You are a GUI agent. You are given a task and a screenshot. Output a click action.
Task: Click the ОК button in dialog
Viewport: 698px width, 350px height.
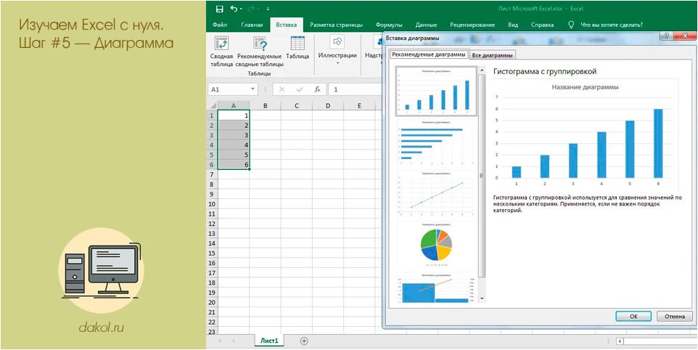(x=633, y=316)
